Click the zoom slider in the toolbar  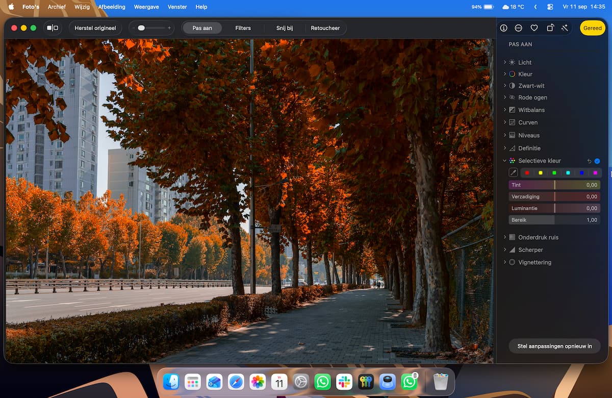(x=151, y=28)
